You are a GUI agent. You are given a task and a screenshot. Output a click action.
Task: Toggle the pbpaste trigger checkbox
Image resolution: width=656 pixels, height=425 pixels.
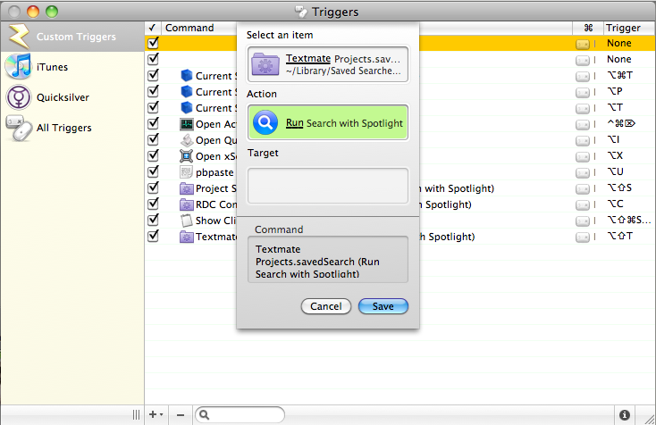click(153, 171)
